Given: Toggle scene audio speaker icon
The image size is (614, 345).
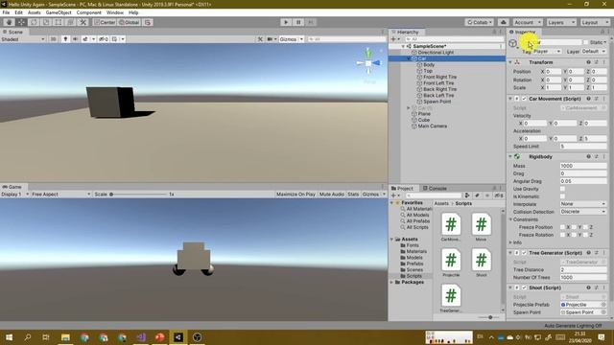Looking at the screenshot, I should (x=75, y=39).
